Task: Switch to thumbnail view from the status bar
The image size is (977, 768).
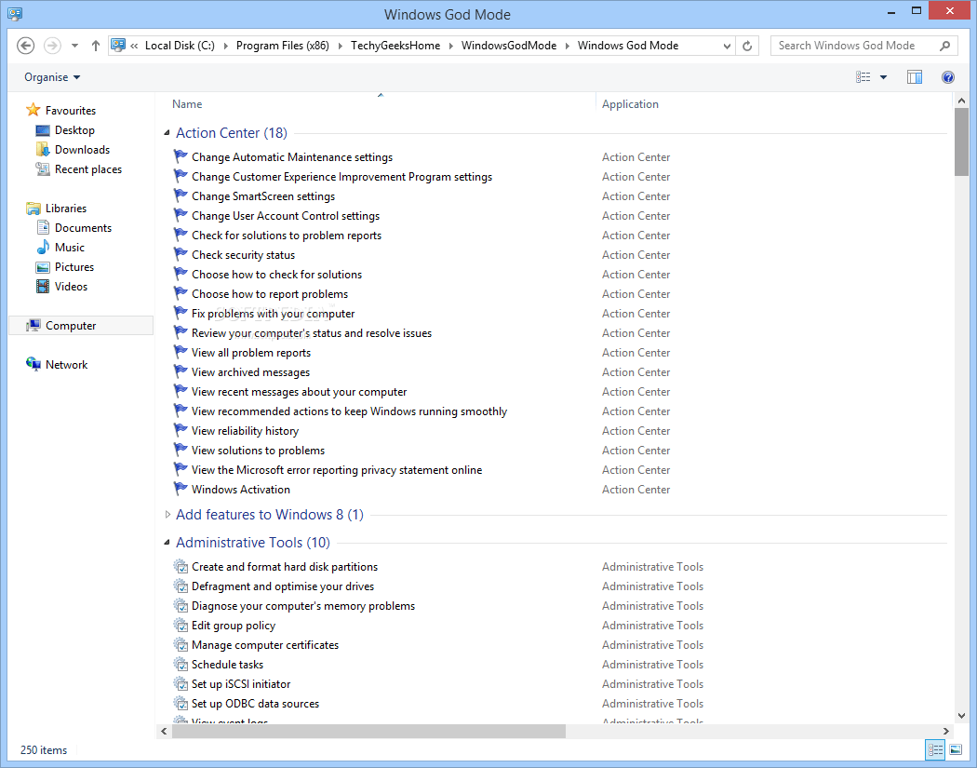Action: coord(955,749)
